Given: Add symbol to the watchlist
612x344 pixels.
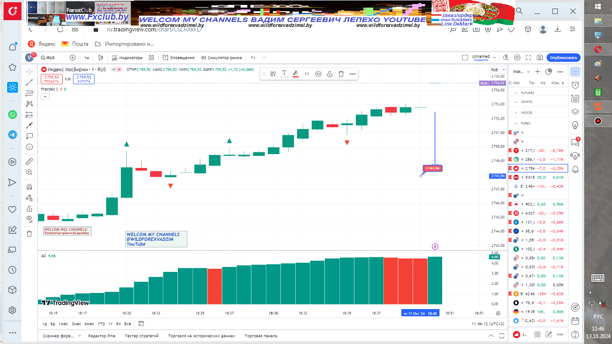Looking at the screenshot, I should coord(538,72).
